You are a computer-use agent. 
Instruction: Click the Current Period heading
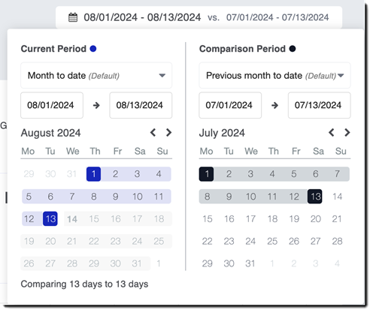point(53,49)
